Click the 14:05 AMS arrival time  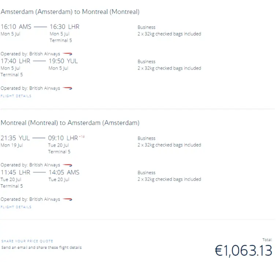coord(64,172)
